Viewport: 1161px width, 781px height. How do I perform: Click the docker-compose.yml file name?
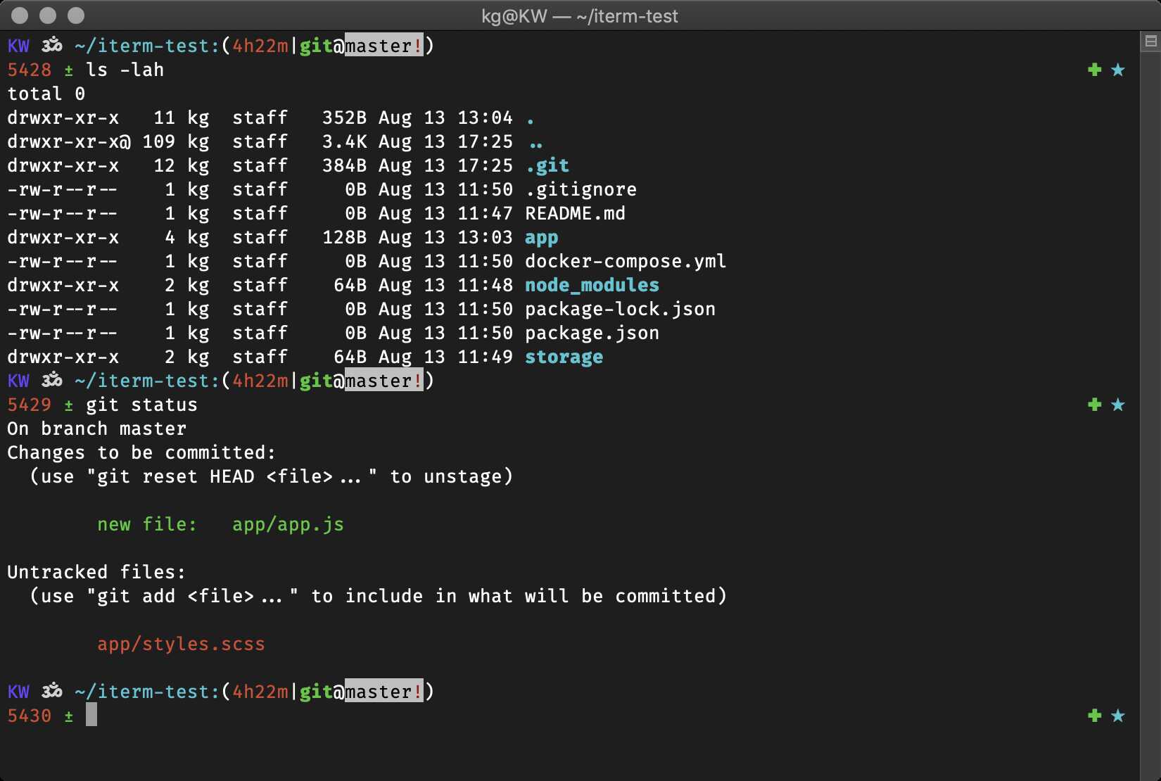pos(626,262)
